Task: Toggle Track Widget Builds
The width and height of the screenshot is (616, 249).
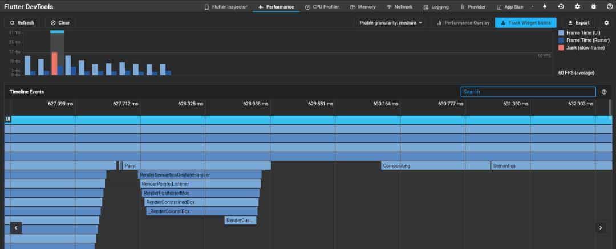Action: coord(526,23)
